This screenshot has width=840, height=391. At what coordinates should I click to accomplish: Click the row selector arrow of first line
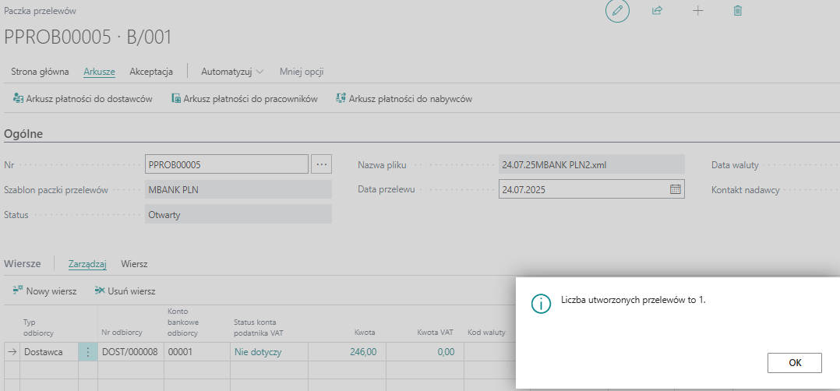coord(11,352)
